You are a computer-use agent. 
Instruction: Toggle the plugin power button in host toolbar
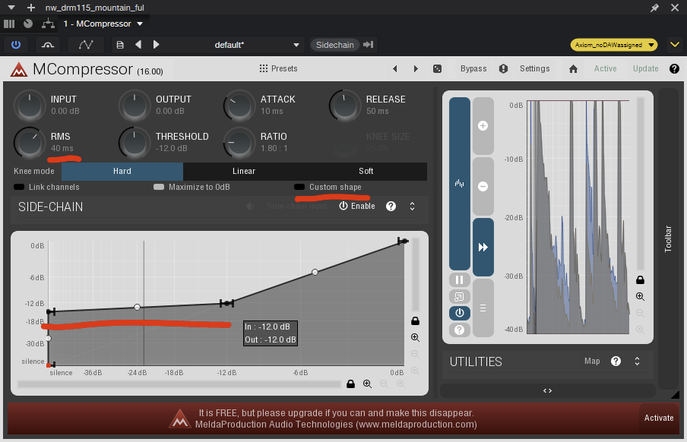point(16,45)
